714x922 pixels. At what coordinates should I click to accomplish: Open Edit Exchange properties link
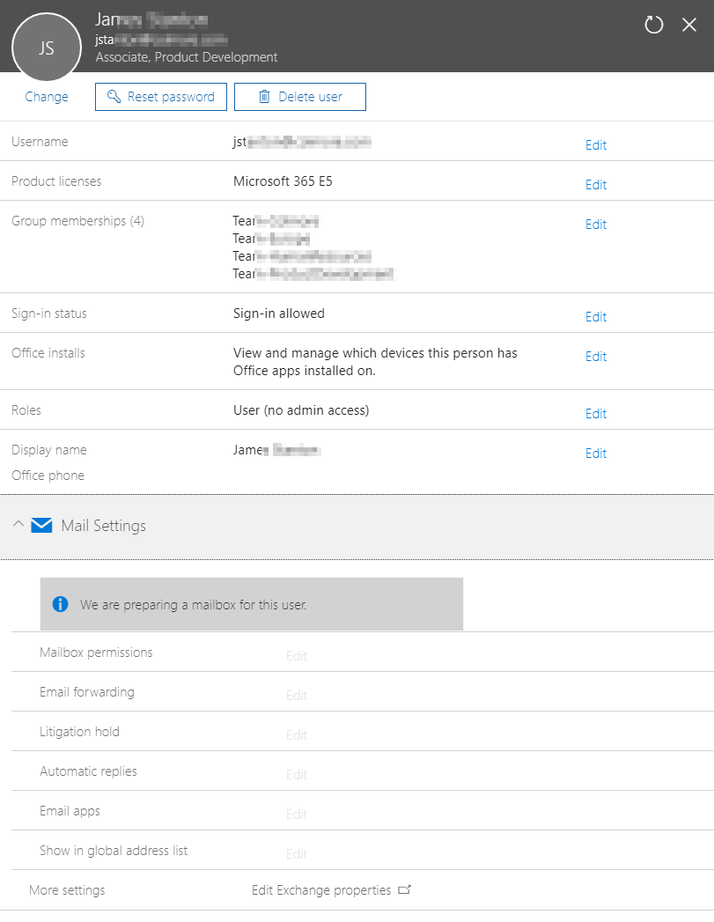pos(321,890)
